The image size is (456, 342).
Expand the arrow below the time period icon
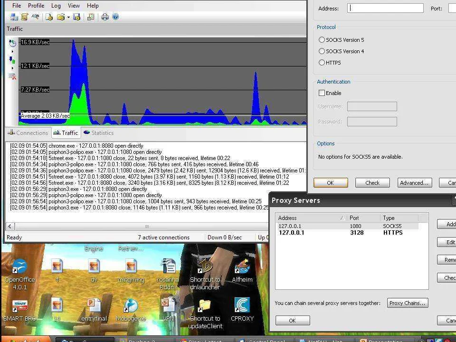coord(12,51)
